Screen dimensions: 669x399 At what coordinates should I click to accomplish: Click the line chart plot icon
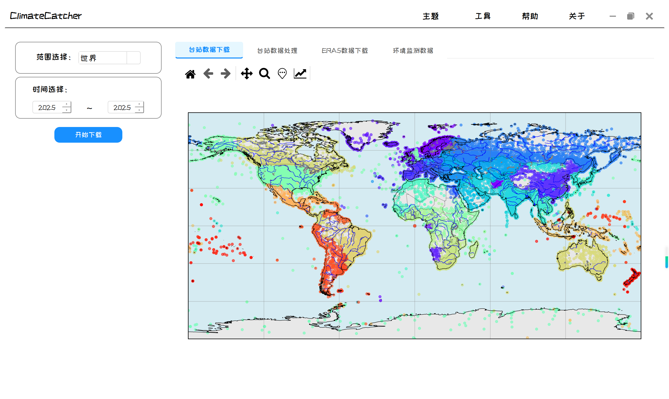point(300,73)
